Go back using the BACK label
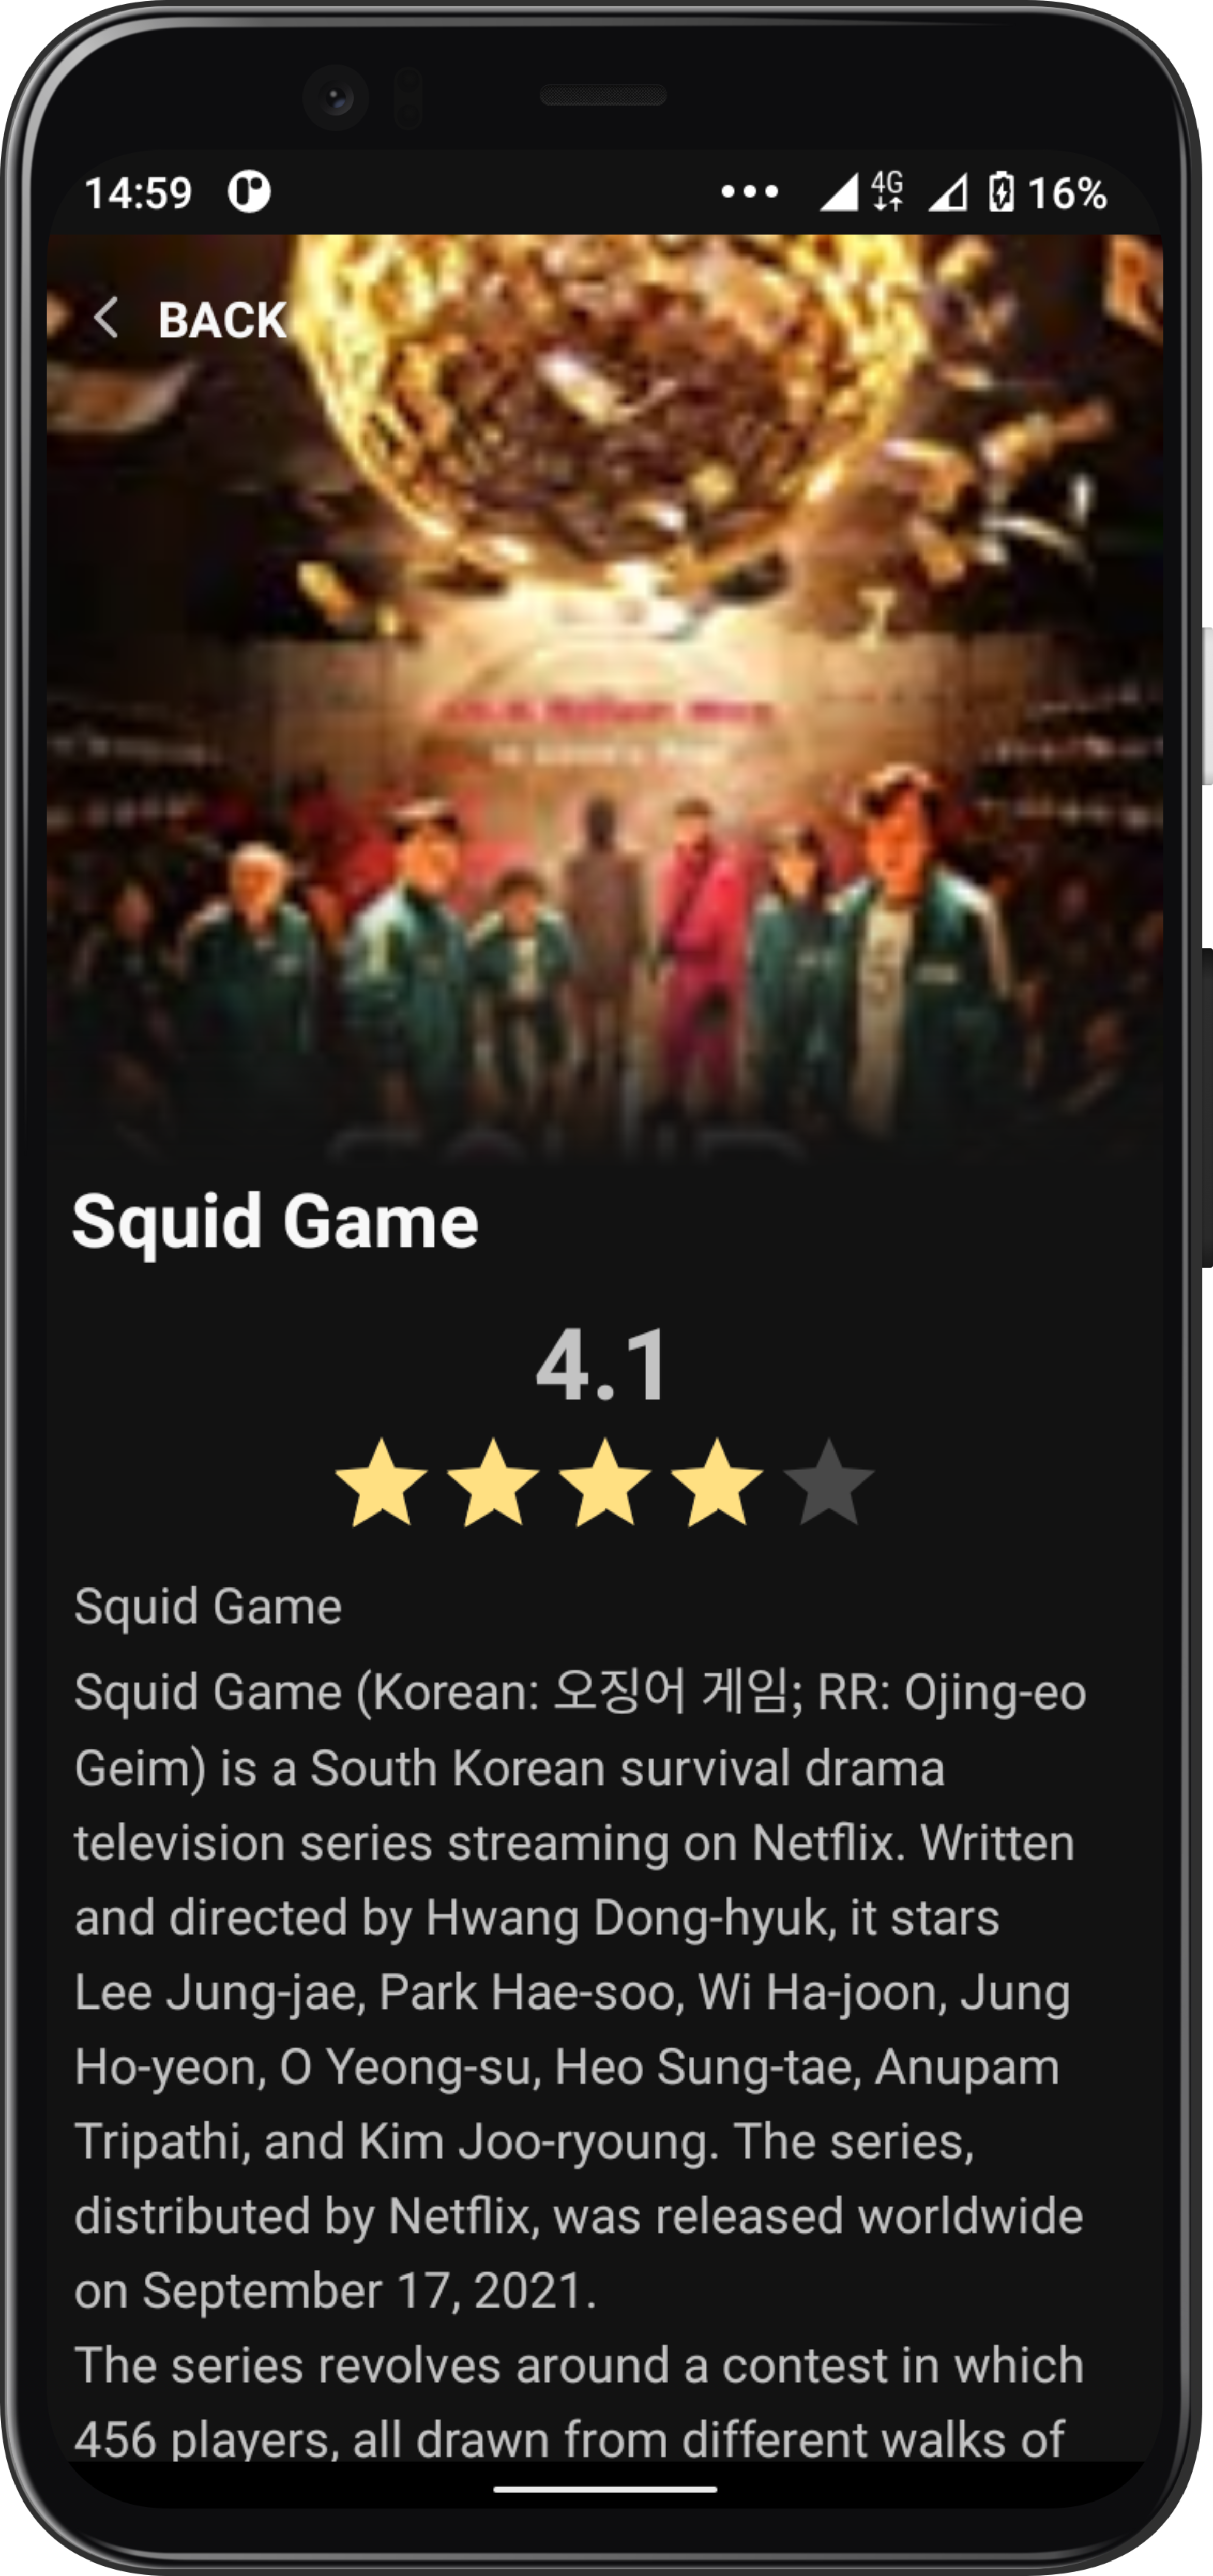 (222, 320)
